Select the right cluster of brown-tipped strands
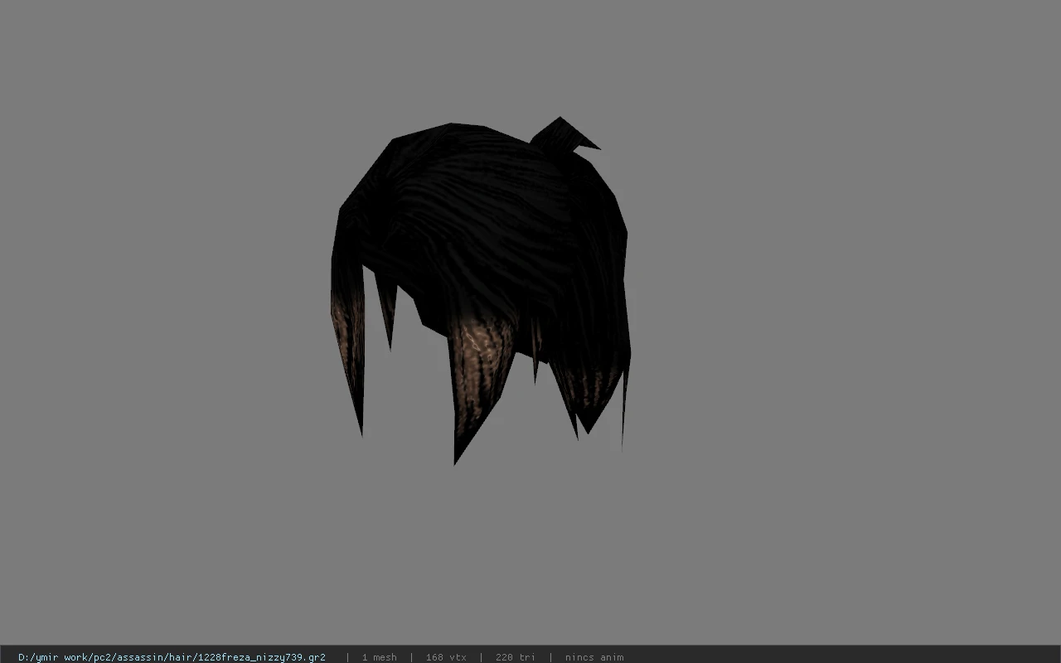The image size is (1061, 663). (584, 385)
